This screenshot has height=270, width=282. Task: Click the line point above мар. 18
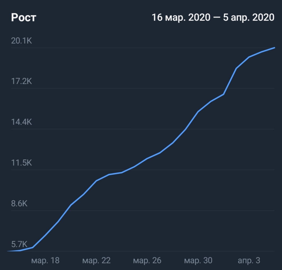[45, 235]
